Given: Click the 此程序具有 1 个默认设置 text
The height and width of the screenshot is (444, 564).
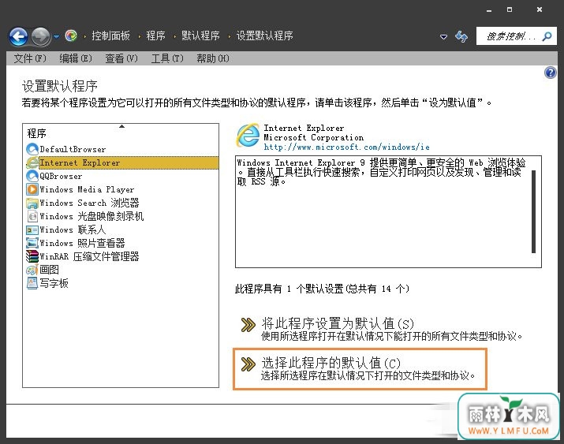Looking at the screenshot, I should pyautogui.click(x=322, y=289).
